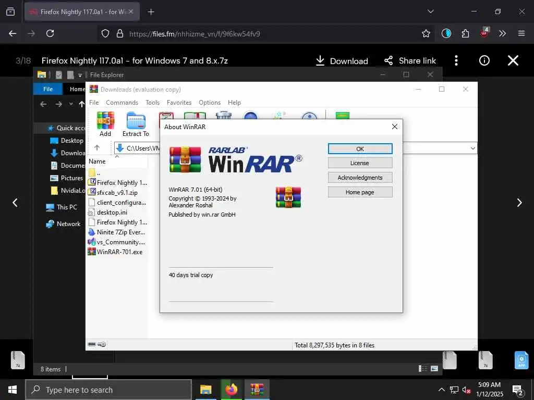Open File Explorer quick access toolbar dropdown

[x=80, y=75]
